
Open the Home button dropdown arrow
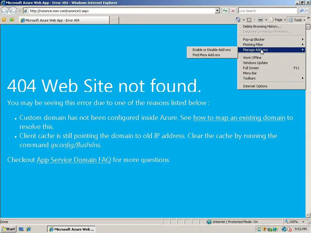(x=244, y=20)
